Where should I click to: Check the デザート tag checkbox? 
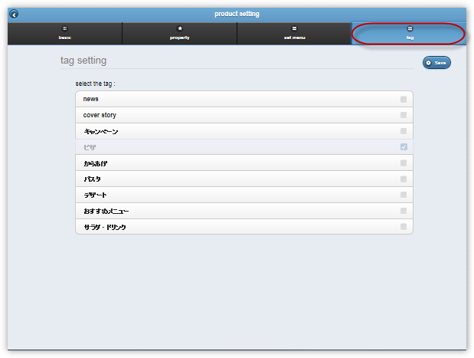click(404, 195)
